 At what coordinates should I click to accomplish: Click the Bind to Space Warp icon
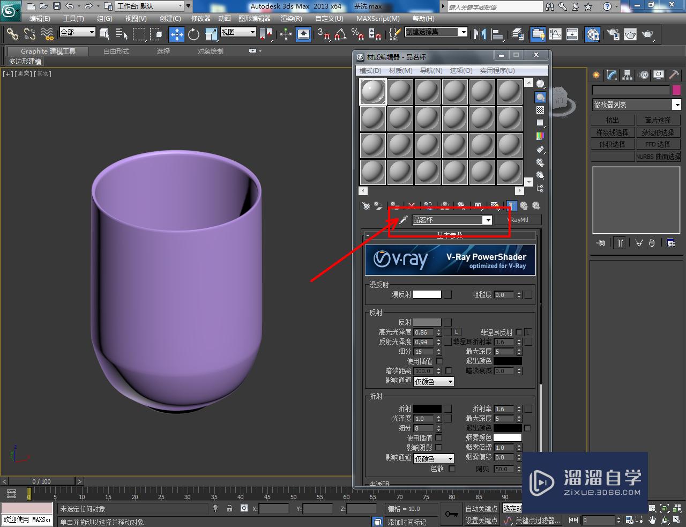tap(47, 34)
